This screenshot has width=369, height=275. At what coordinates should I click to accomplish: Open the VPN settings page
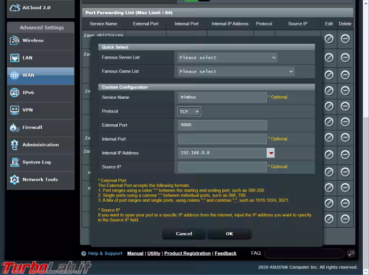(x=41, y=110)
